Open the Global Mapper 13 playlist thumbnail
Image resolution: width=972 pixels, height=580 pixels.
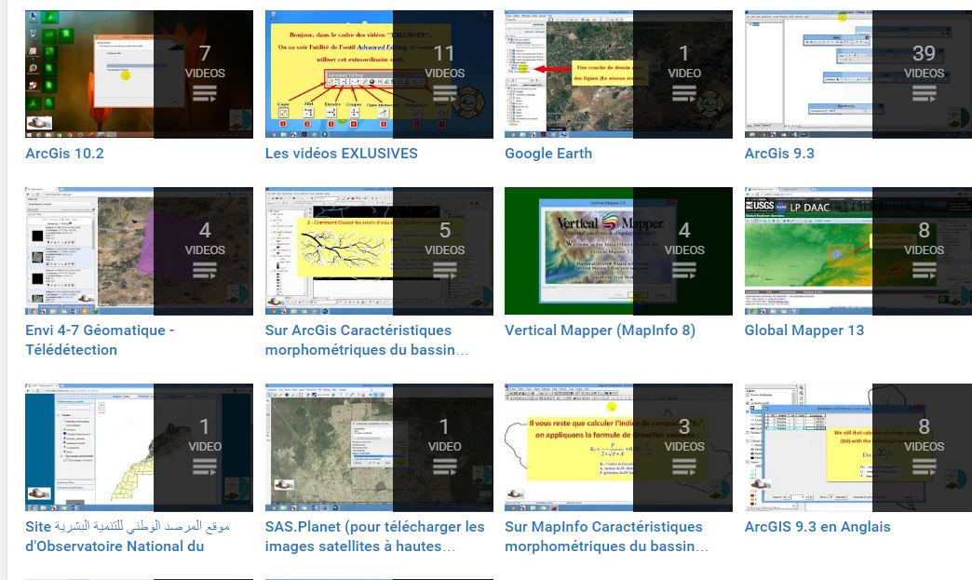[x=857, y=251]
